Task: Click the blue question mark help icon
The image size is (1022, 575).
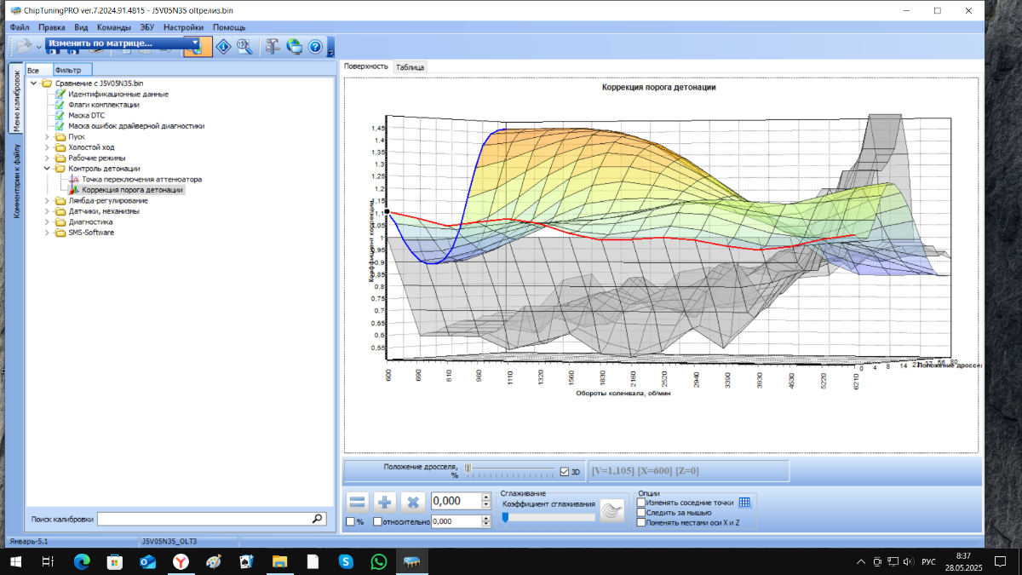Action: click(x=315, y=47)
